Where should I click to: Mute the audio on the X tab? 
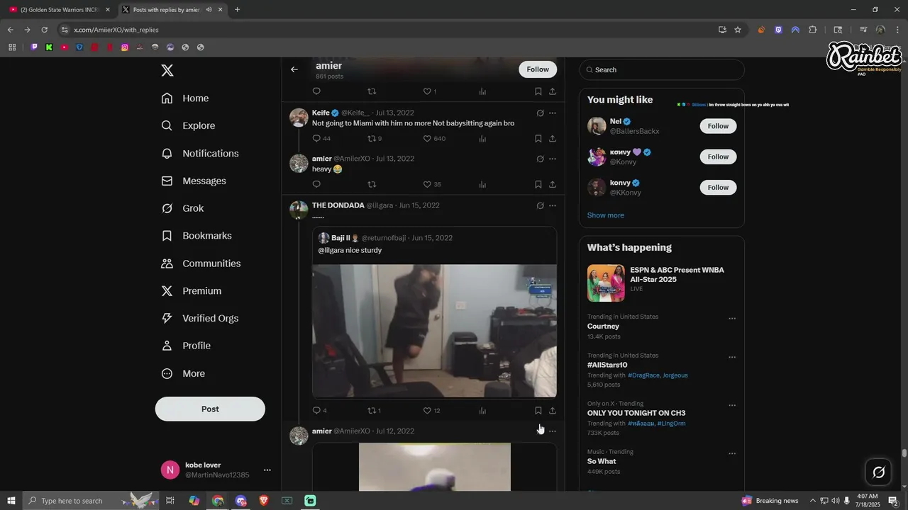tap(209, 10)
